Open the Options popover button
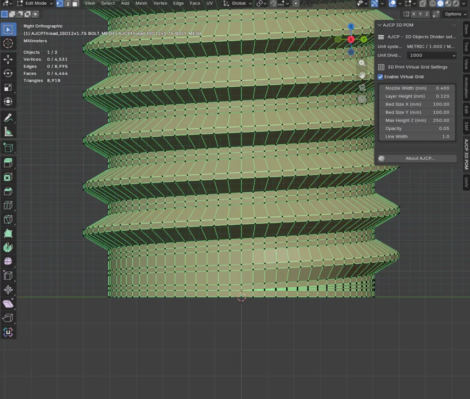The height and width of the screenshot is (399, 470). coord(455,14)
